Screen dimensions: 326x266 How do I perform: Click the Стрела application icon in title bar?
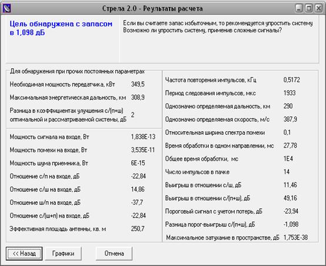click(6, 8)
